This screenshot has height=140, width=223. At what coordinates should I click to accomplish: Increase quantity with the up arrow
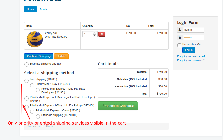click(x=94, y=32)
